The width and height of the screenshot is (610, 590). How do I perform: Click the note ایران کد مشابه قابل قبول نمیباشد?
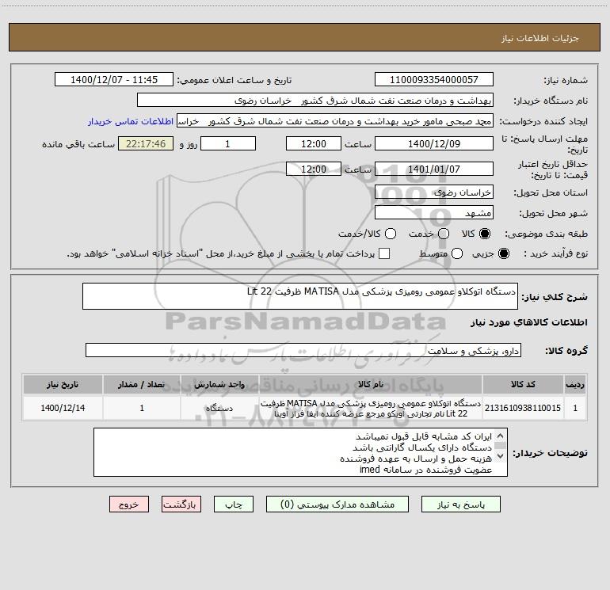424,436
